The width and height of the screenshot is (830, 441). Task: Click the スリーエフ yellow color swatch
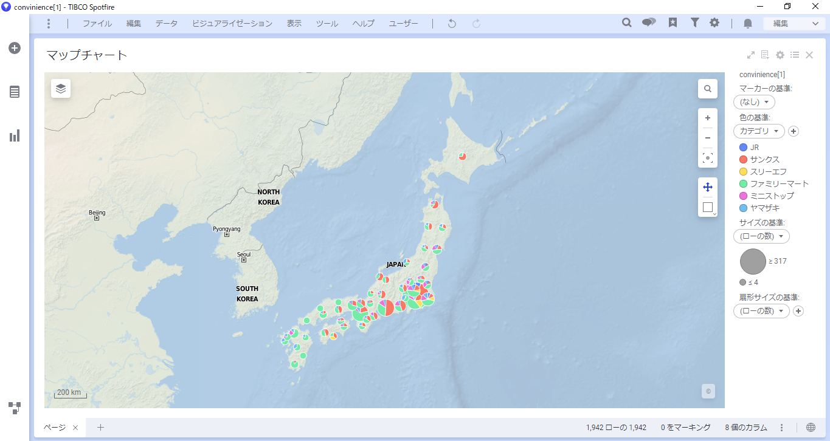click(743, 172)
